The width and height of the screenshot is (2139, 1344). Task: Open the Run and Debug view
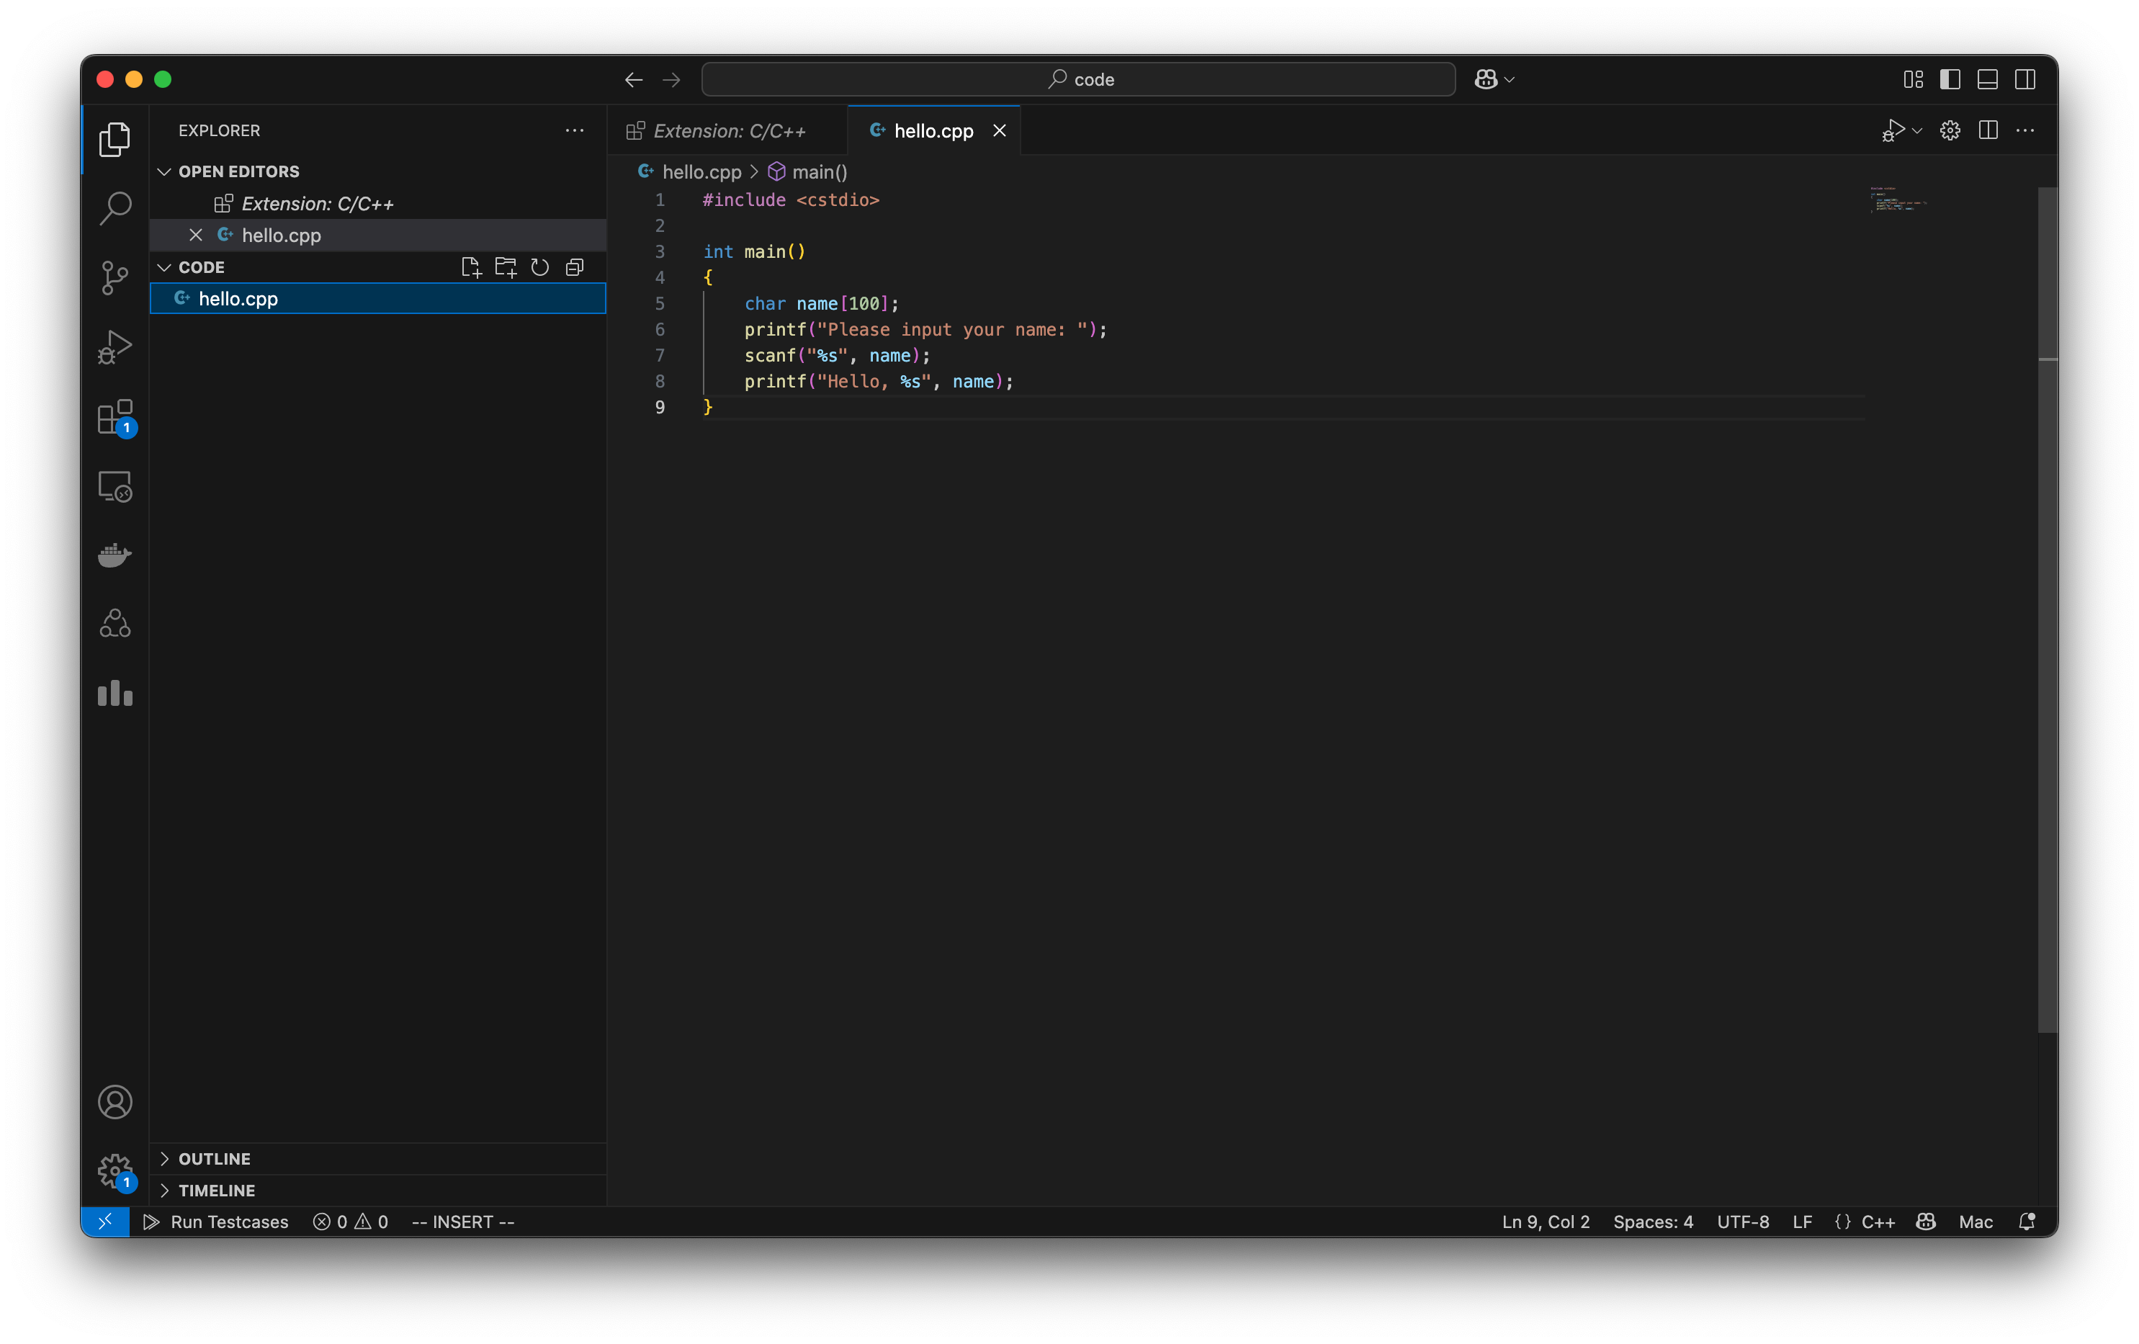(x=115, y=346)
